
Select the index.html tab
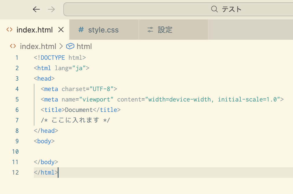click(x=35, y=30)
